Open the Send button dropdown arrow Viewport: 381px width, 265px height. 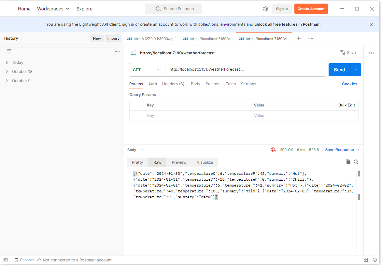(356, 70)
